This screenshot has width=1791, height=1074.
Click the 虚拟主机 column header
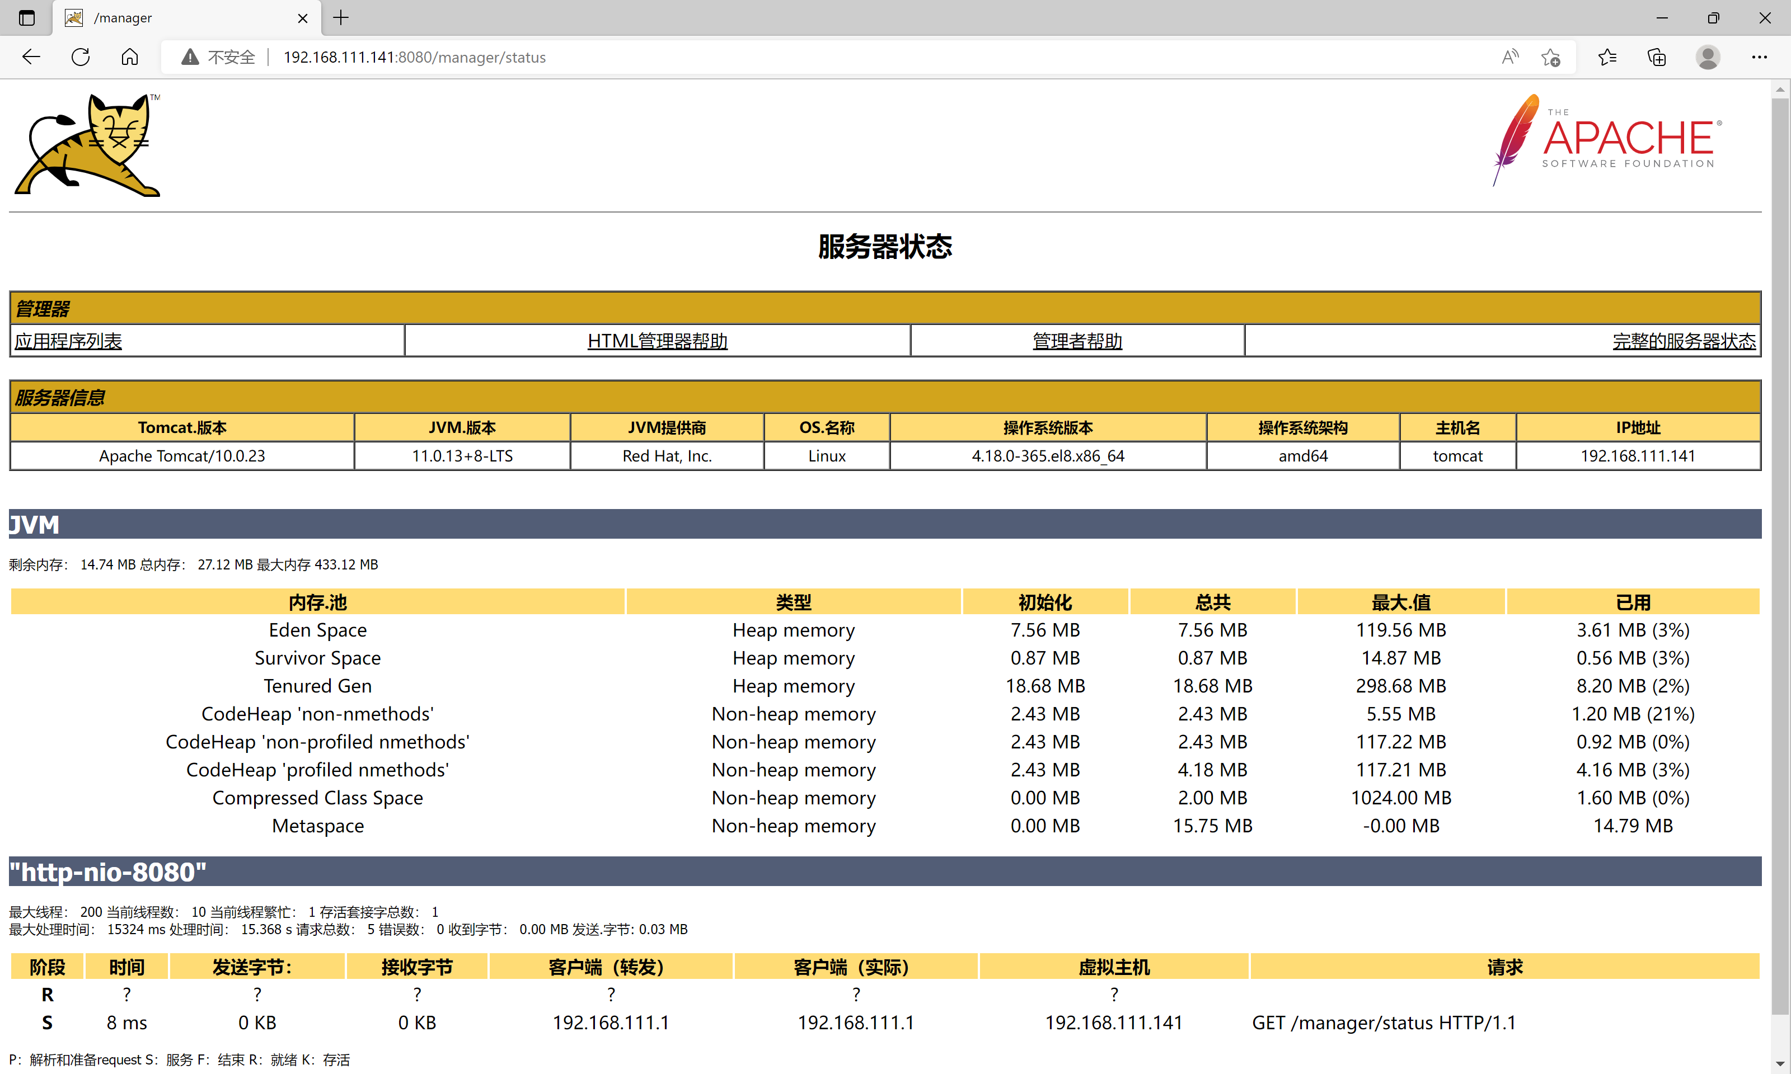coord(1114,968)
